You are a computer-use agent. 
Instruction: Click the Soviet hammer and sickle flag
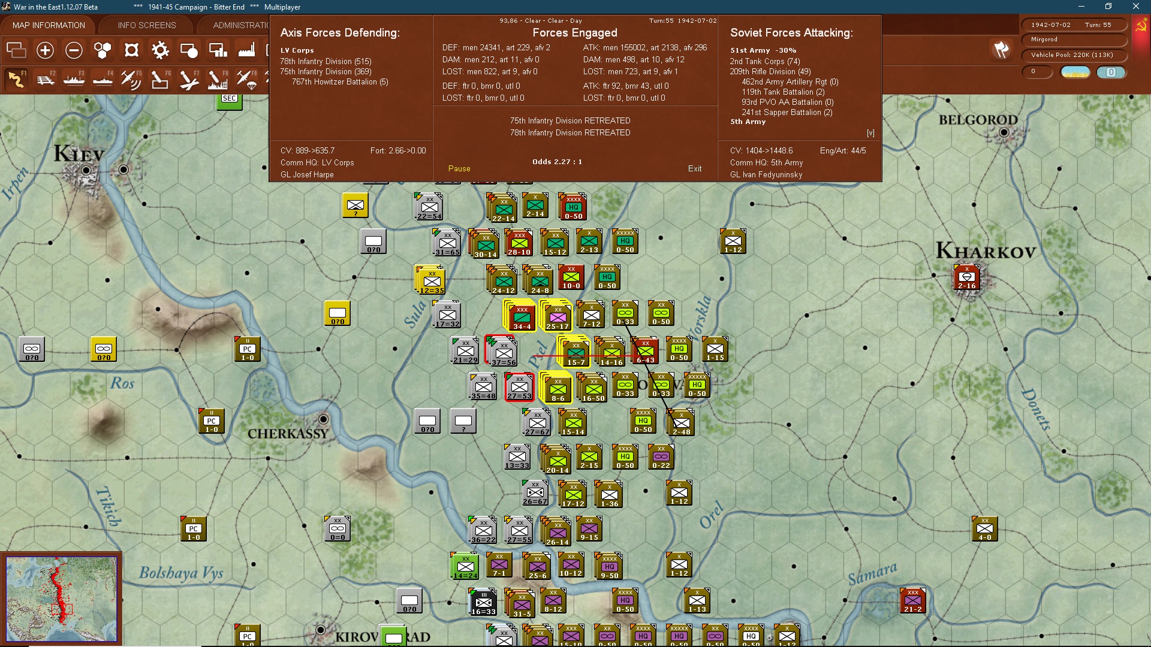(x=1141, y=26)
